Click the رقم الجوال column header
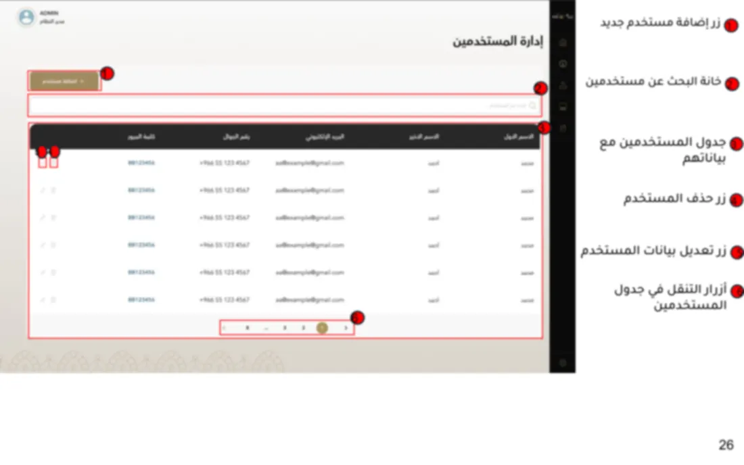This screenshot has width=744, height=465. click(x=236, y=137)
